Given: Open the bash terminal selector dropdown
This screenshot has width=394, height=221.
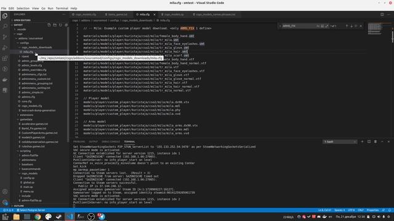Looking at the screenshot, I should coord(340,142).
